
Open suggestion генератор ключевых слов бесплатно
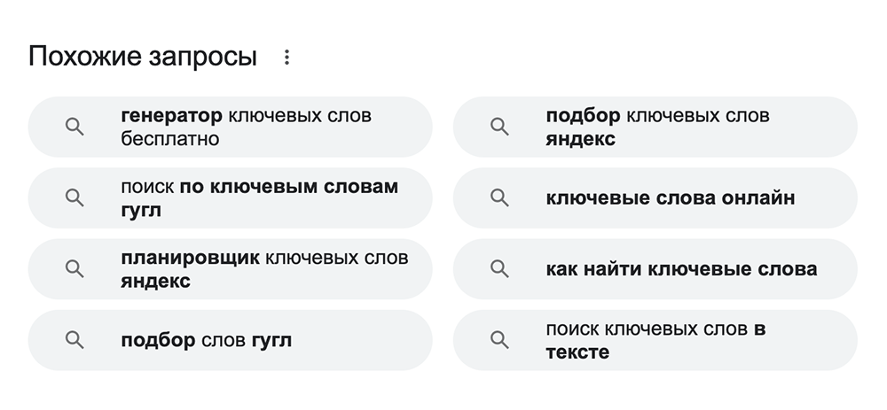(246, 128)
